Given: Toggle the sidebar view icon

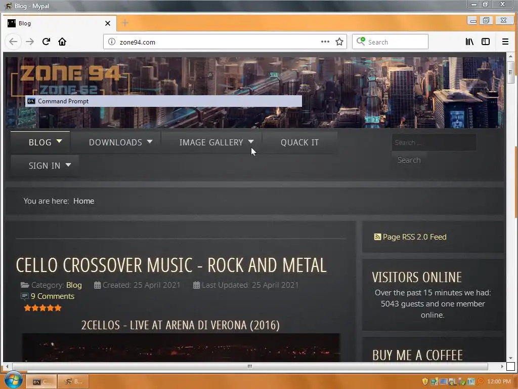Looking at the screenshot, I should click(486, 42).
